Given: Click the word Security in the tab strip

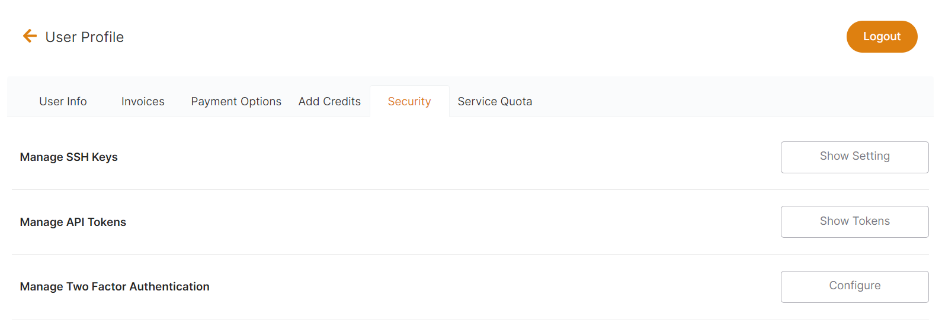Looking at the screenshot, I should point(409,102).
